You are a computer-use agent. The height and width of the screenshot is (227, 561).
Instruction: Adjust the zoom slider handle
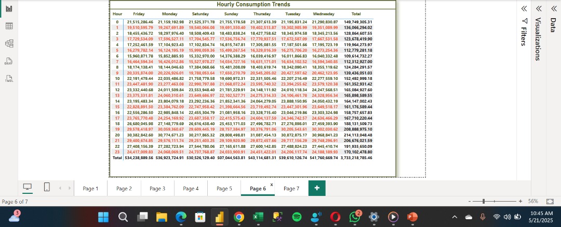click(484, 202)
